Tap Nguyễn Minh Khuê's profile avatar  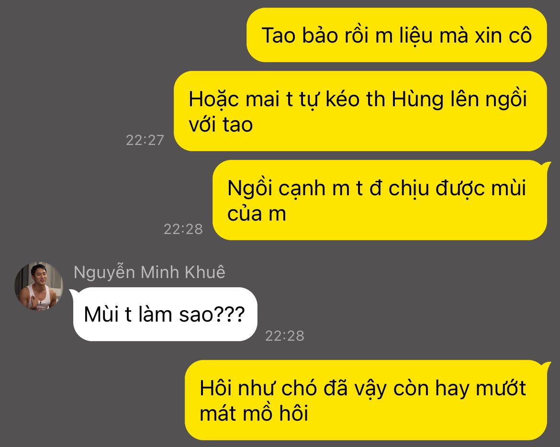tap(39, 286)
